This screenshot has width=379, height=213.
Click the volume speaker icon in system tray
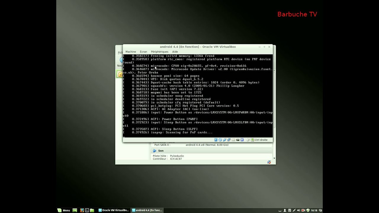tap(299, 210)
